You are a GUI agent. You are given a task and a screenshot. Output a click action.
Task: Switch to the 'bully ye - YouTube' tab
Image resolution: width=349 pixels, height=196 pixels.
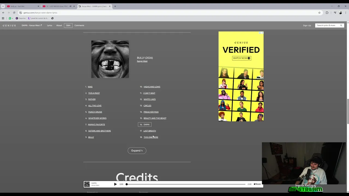coord(22,6)
